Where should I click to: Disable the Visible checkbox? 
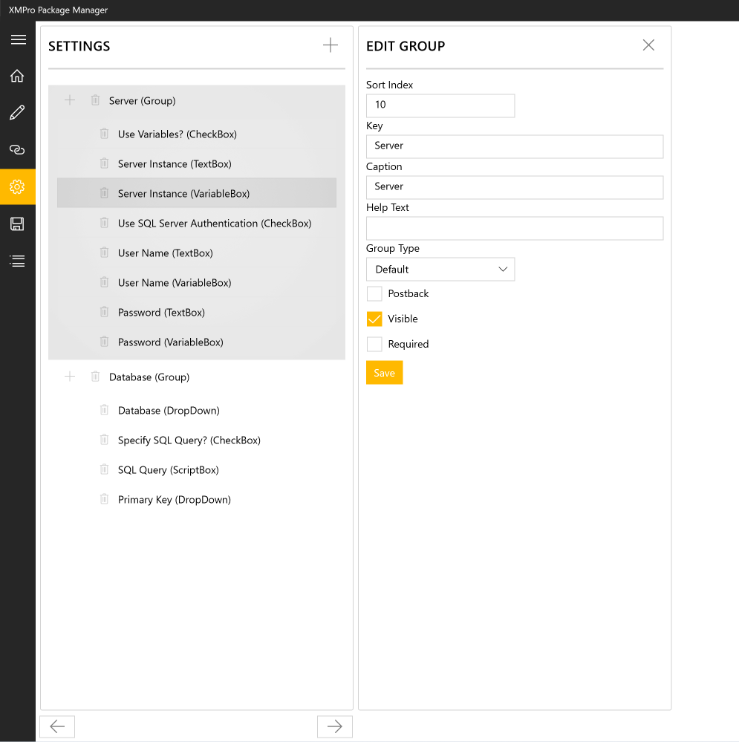click(374, 319)
